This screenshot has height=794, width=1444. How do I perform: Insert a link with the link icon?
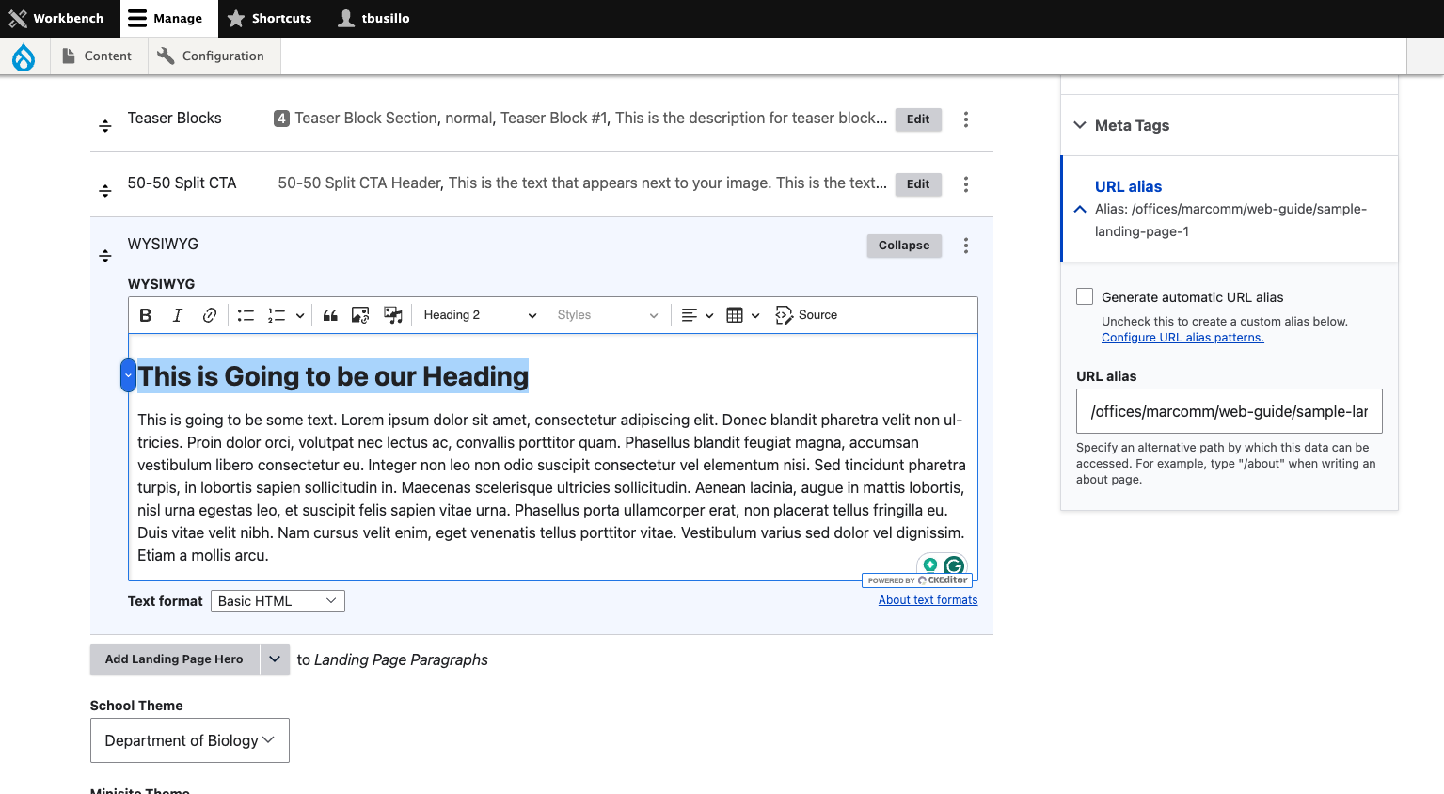[210, 315]
